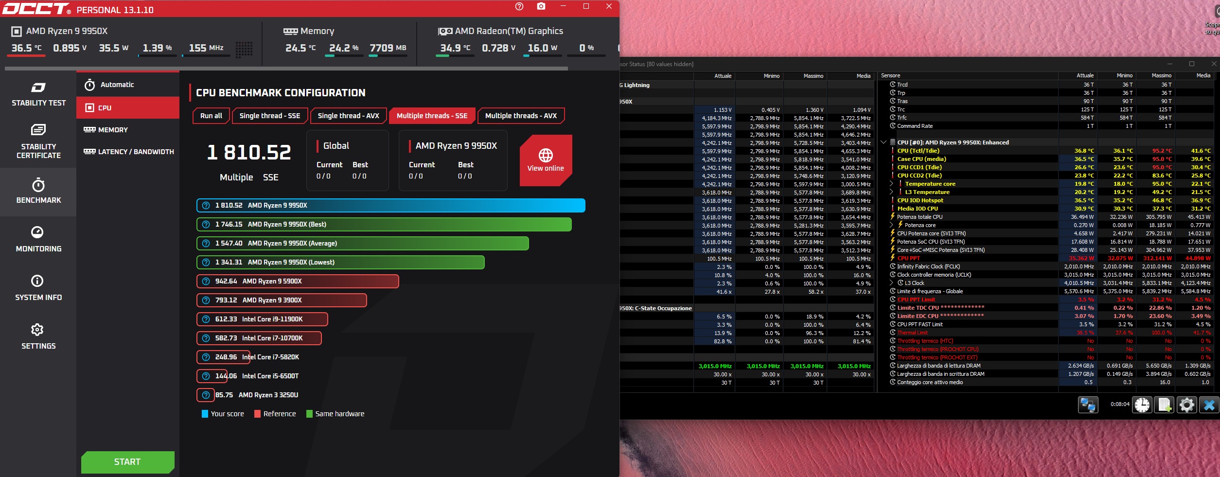Click the Run all button
Image resolution: width=1220 pixels, height=477 pixels.
[211, 116]
